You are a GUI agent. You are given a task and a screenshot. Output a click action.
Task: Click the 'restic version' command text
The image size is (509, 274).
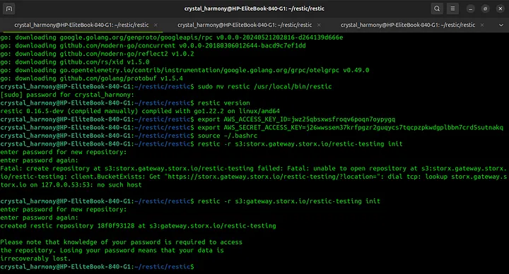click(224, 103)
